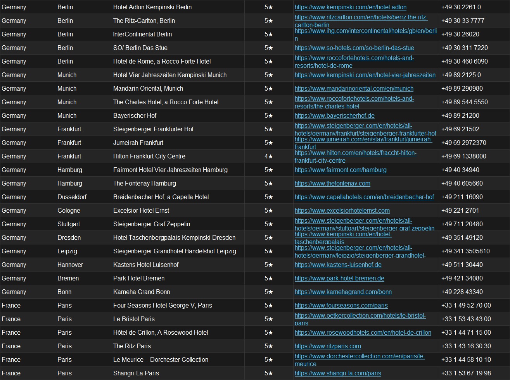
Task: Select the phone number '+33 1 49 52 70 00'
Action: (x=466, y=305)
